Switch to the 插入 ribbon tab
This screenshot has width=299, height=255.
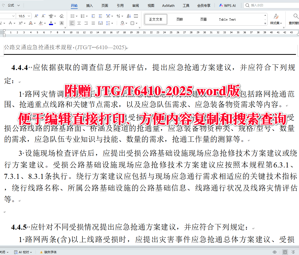tap(89, 5)
